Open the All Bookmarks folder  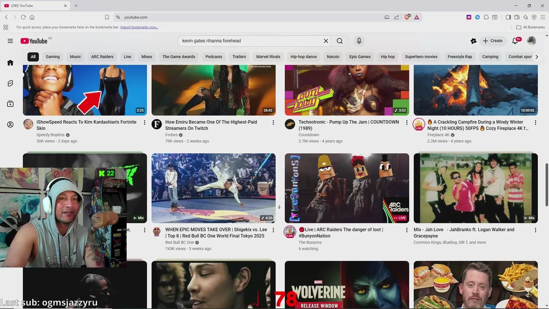click(531, 27)
